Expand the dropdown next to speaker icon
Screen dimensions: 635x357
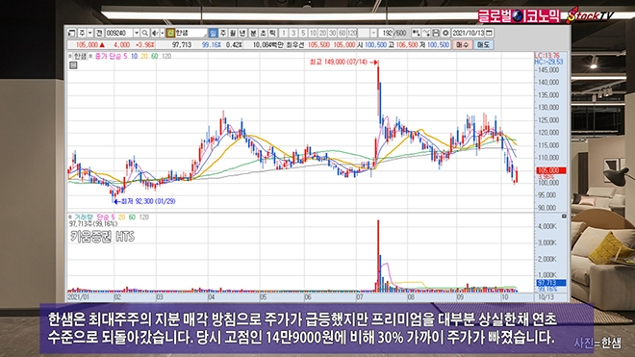[162, 33]
